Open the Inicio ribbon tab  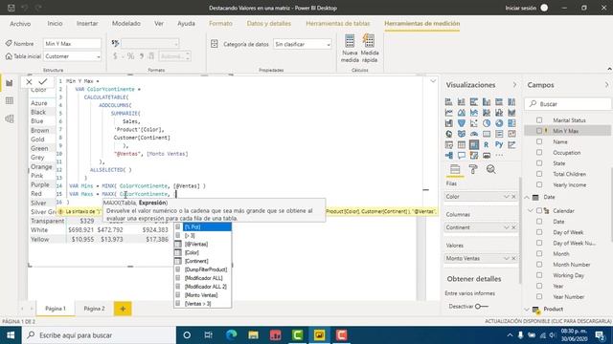(55, 23)
